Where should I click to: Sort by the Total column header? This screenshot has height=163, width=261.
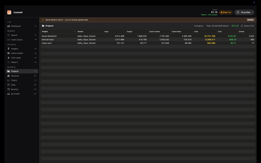196,32
